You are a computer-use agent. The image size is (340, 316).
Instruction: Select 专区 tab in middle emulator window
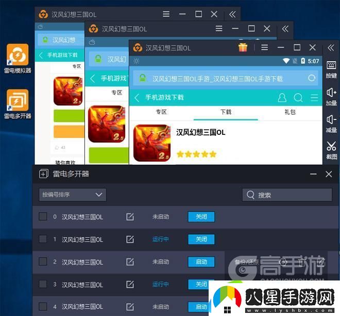pyautogui.click(x=116, y=93)
